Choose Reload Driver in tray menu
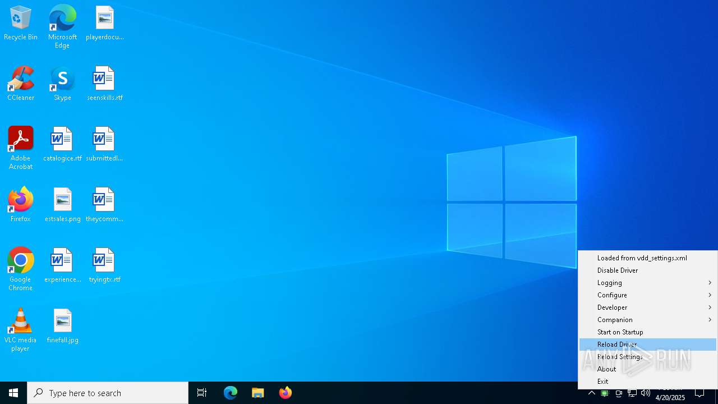Screen dimensions: 718x404 (x=648, y=345)
